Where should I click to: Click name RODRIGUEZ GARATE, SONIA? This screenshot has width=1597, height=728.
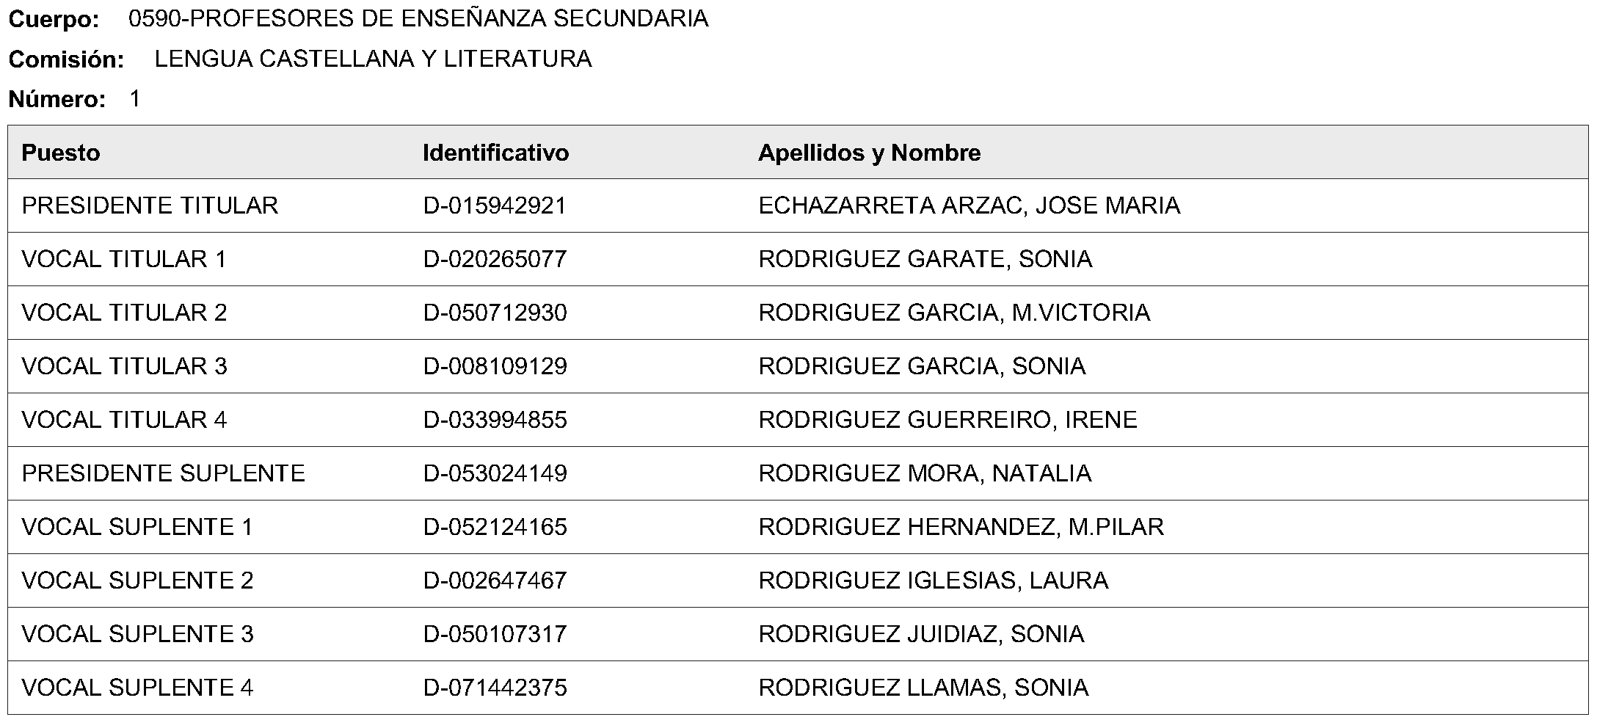pos(925,259)
